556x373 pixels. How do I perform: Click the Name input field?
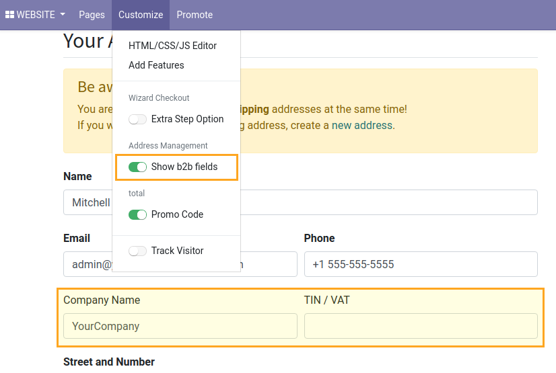pos(390,202)
